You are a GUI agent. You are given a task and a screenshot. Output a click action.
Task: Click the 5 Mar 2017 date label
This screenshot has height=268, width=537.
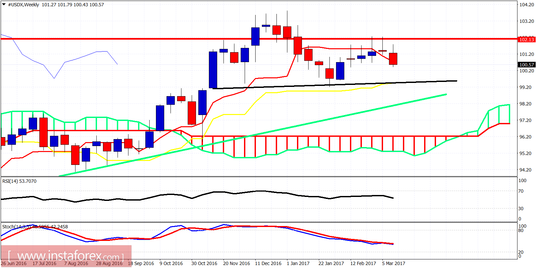pos(394,263)
